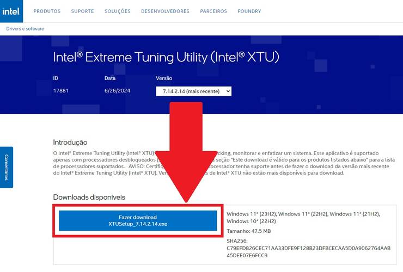Open the Produtos menu

(47, 11)
